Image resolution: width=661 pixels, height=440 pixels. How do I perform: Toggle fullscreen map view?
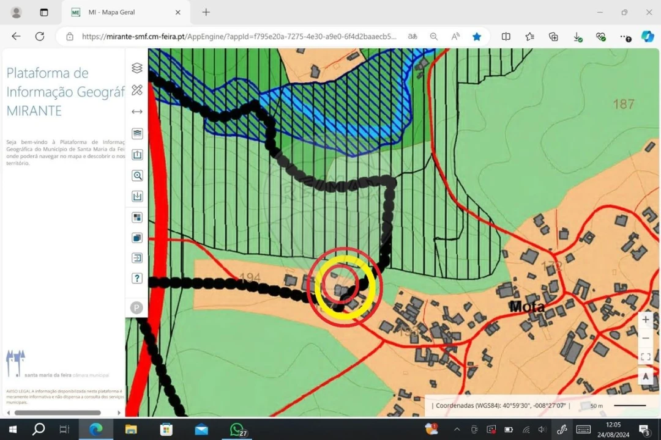[646, 357]
